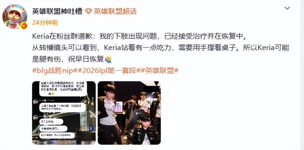This screenshot has width=304, height=150.
Task: Click the emoji after 祝早日恢复
Action: pyautogui.click(x=108, y=59)
